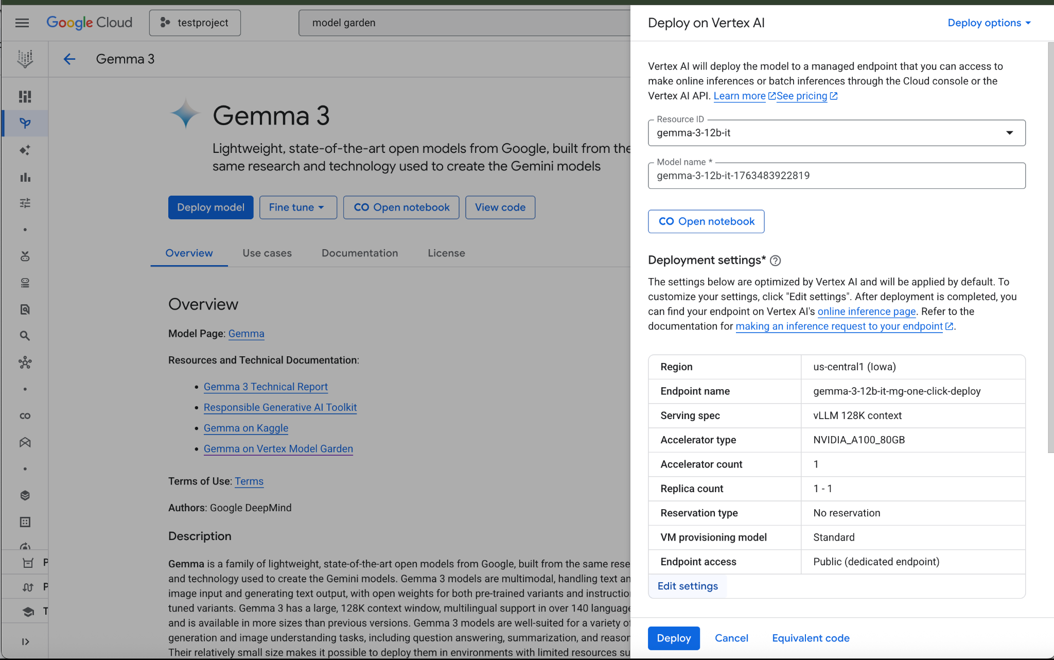Open the Dashboard icon in the sidebar

click(x=25, y=96)
